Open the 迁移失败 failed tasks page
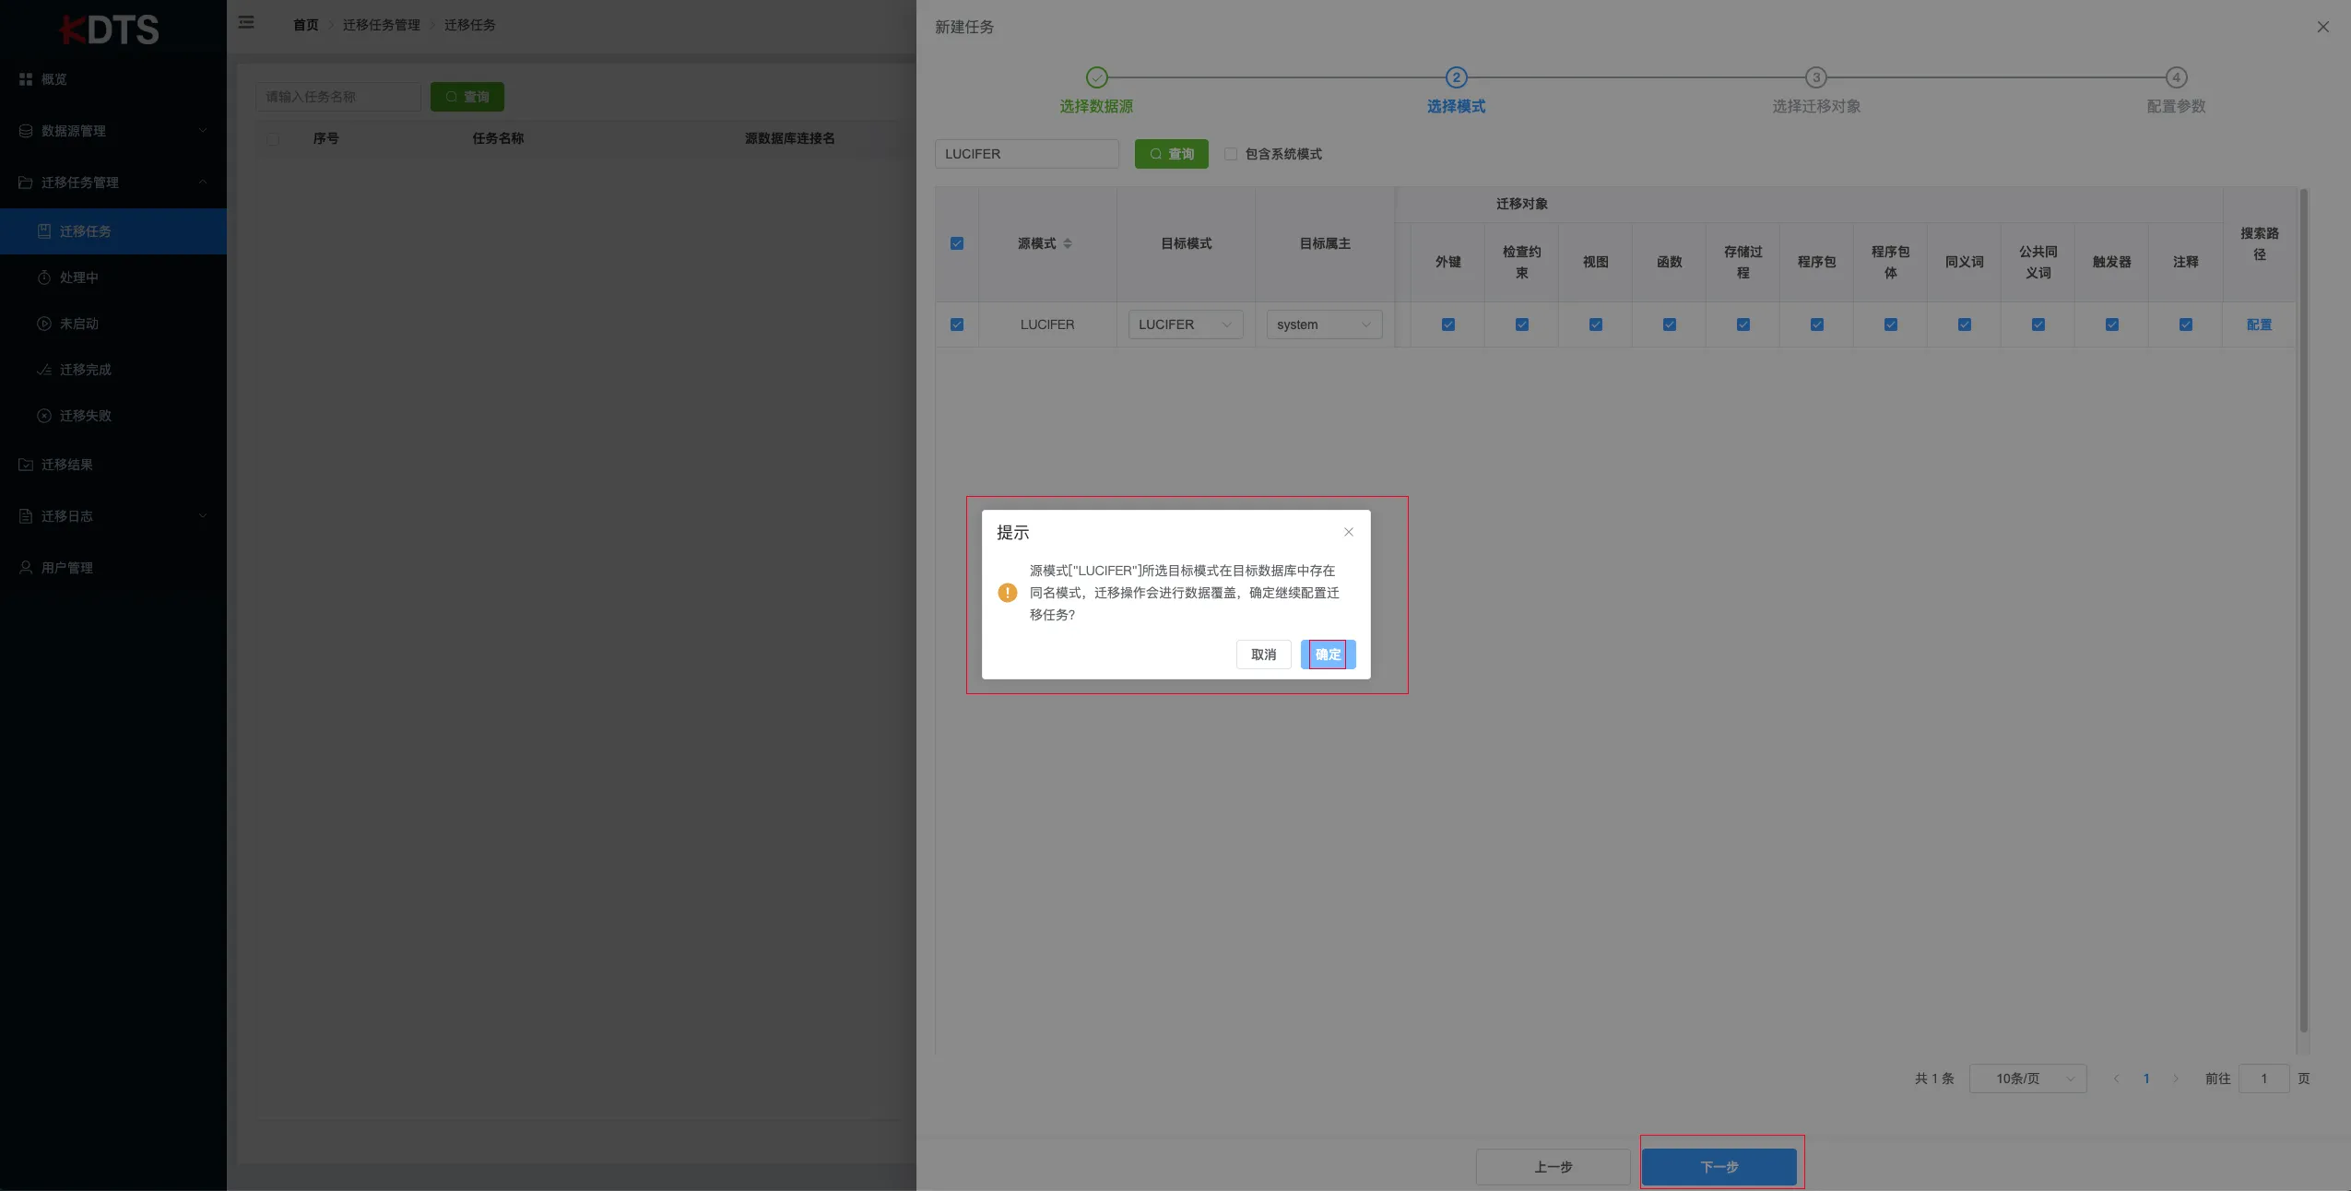The width and height of the screenshot is (2351, 1191). click(x=86, y=415)
